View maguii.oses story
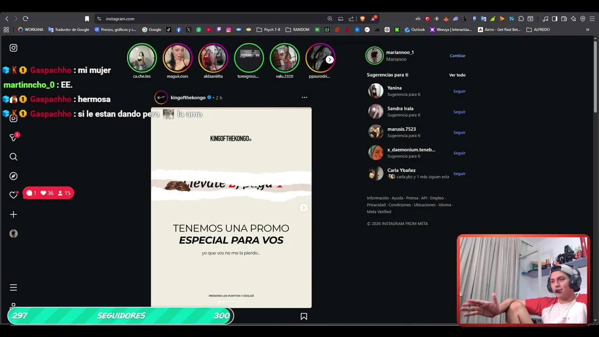The image size is (599, 337). coord(177,58)
